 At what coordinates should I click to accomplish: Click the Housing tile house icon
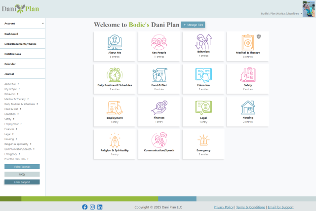coord(248,107)
